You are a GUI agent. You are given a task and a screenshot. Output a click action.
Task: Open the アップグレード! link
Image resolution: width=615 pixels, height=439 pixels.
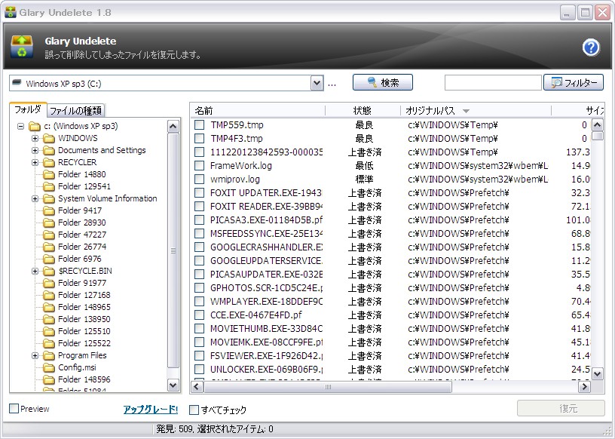[151, 410]
